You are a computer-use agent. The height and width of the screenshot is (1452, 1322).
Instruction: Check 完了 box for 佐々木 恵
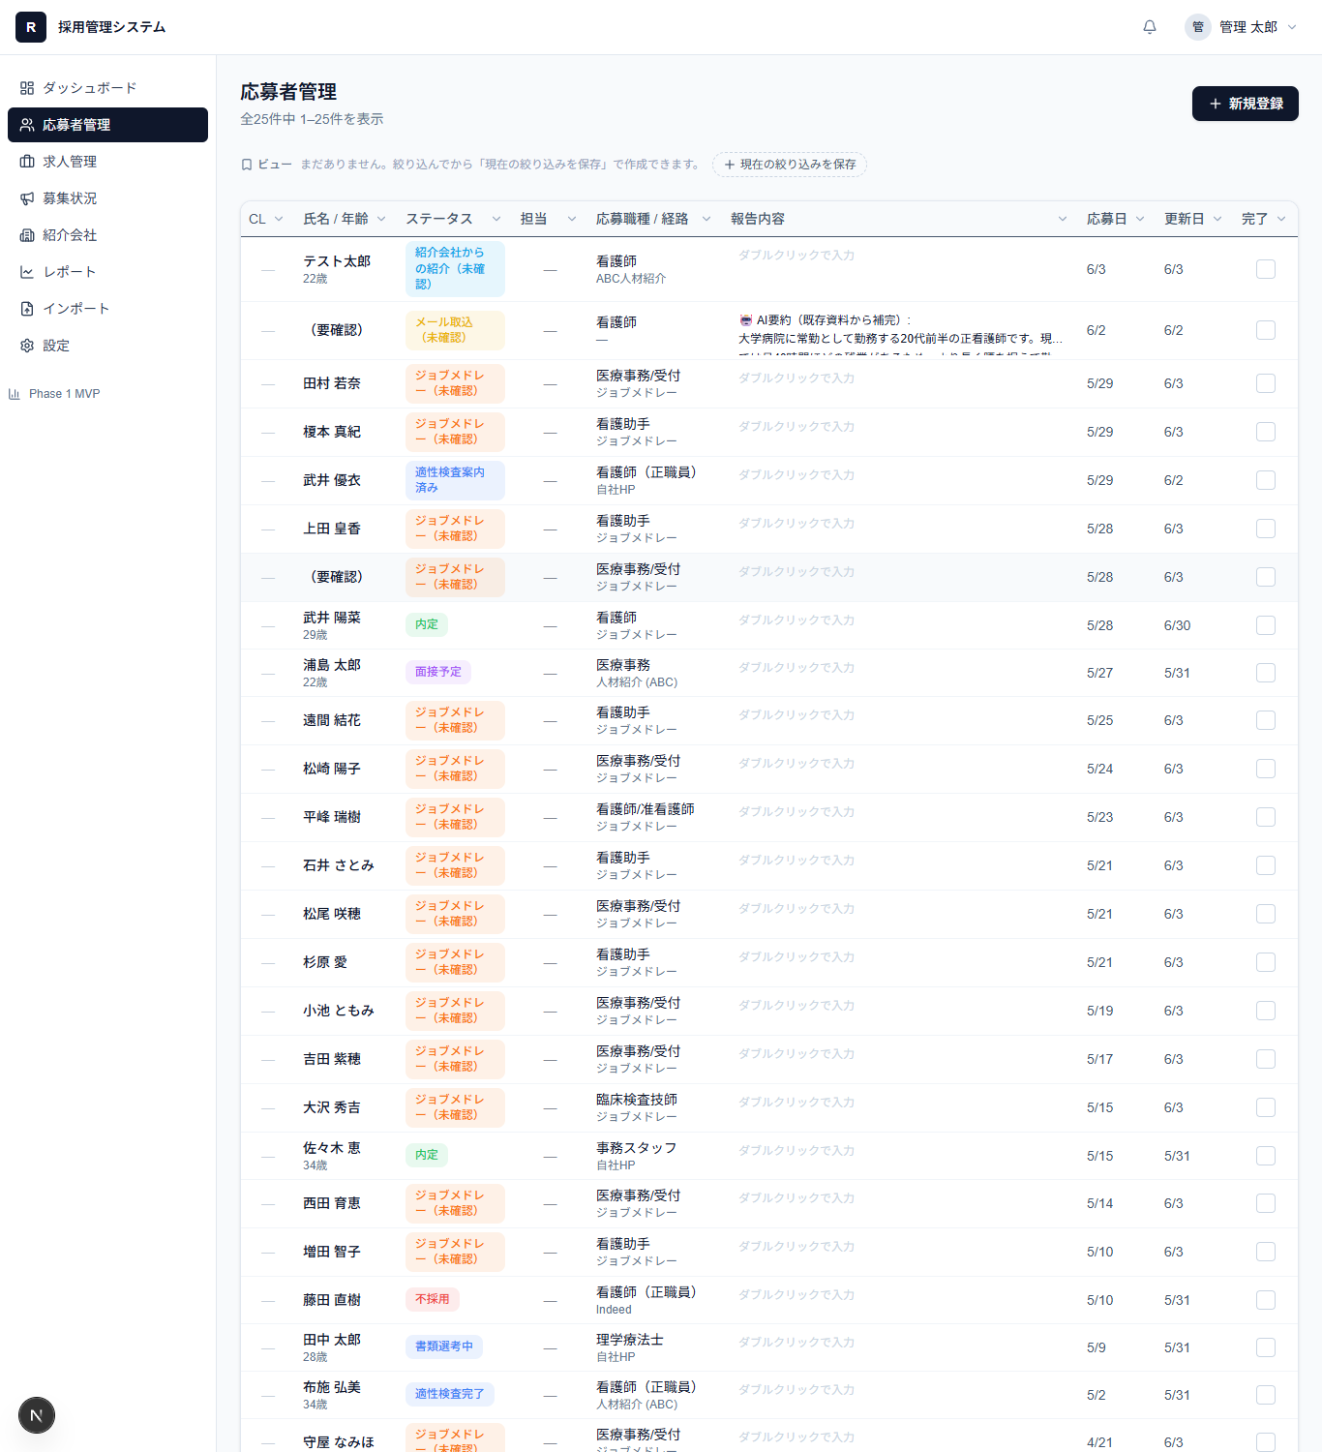(x=1266, y=1156)
